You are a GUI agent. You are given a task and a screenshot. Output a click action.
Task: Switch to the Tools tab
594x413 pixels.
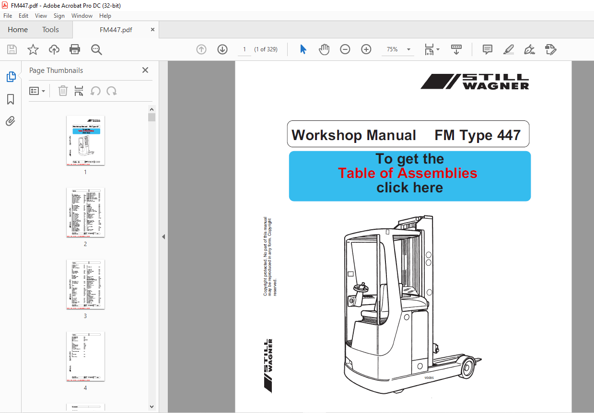point(50,30)
